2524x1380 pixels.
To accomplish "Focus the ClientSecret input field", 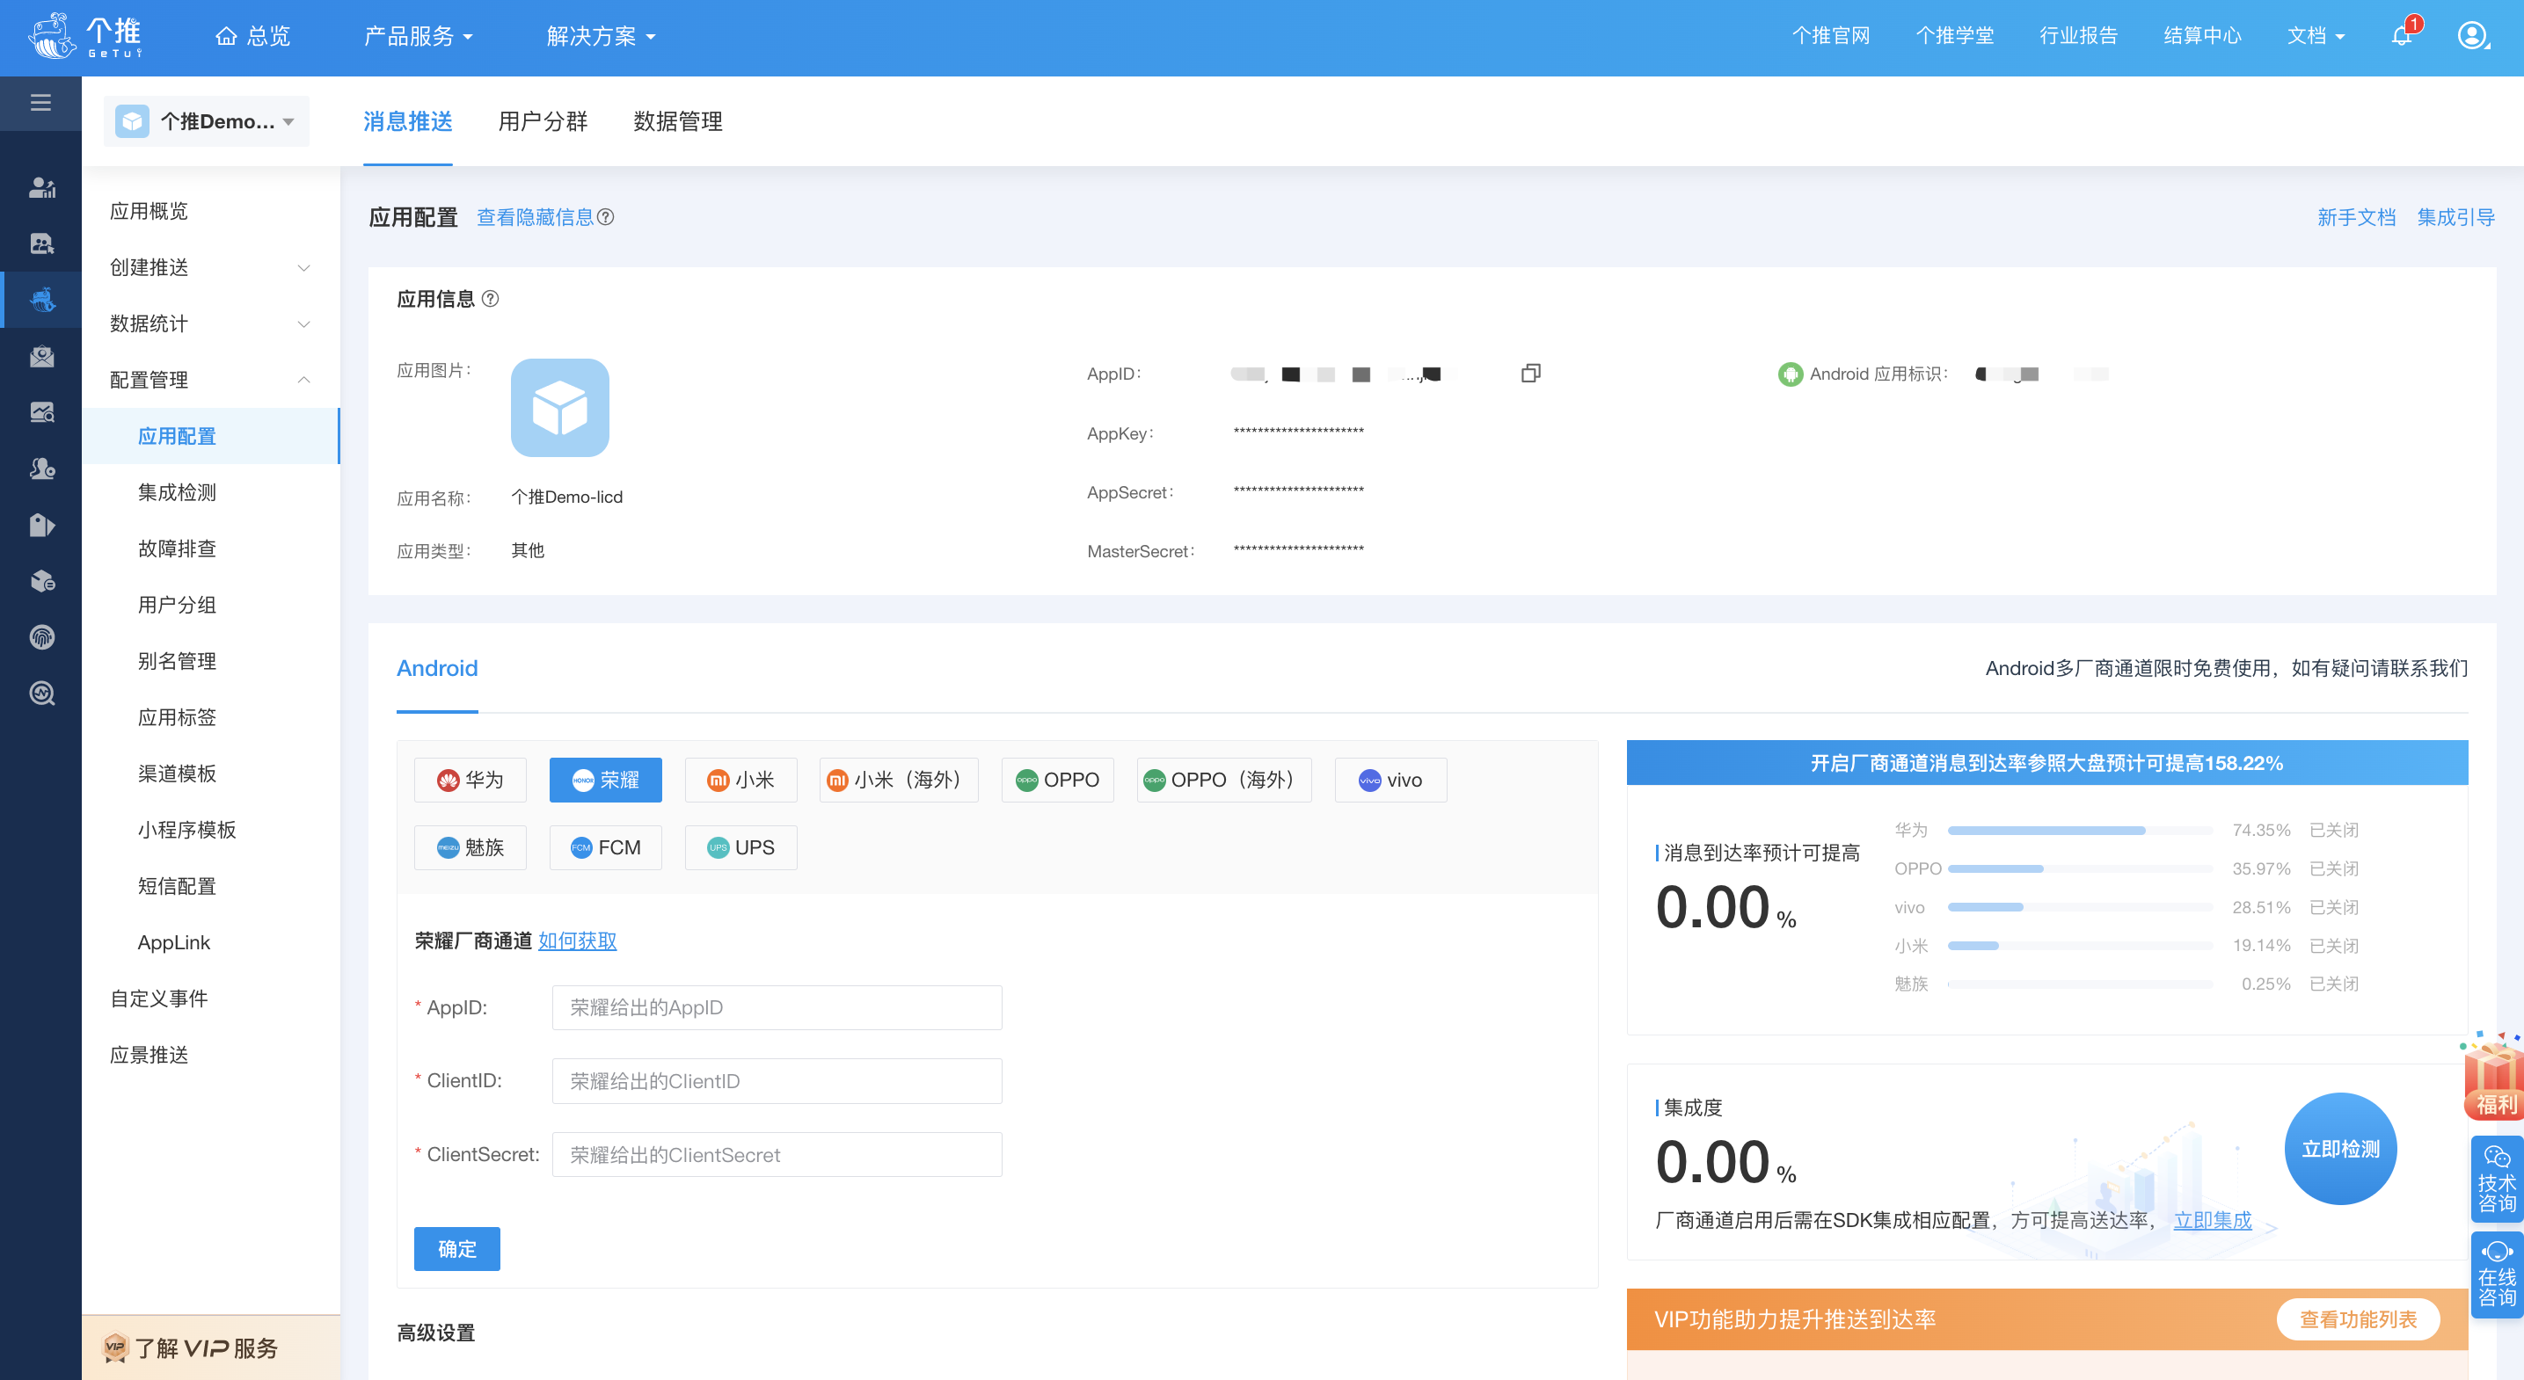I will click(x=777, y=1155).
